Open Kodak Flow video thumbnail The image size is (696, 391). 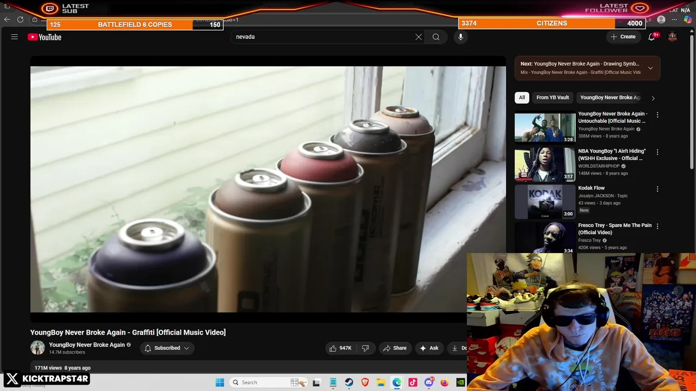545,201
